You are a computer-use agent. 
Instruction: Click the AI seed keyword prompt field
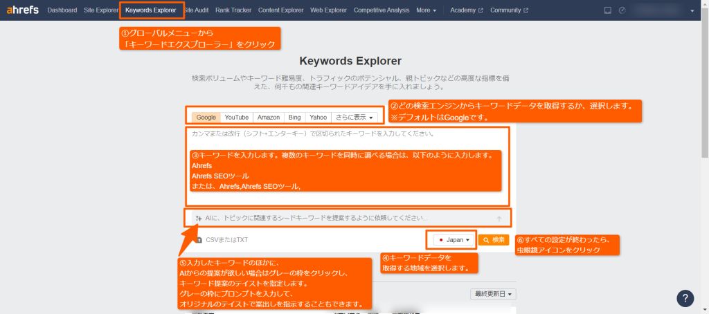click(350, 219)
